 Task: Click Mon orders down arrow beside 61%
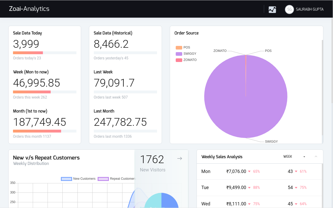point(296,171)
